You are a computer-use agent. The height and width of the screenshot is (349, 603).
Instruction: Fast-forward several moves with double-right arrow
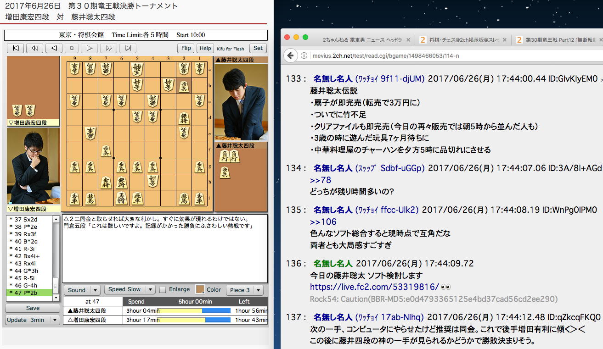(x=109, y=48)
